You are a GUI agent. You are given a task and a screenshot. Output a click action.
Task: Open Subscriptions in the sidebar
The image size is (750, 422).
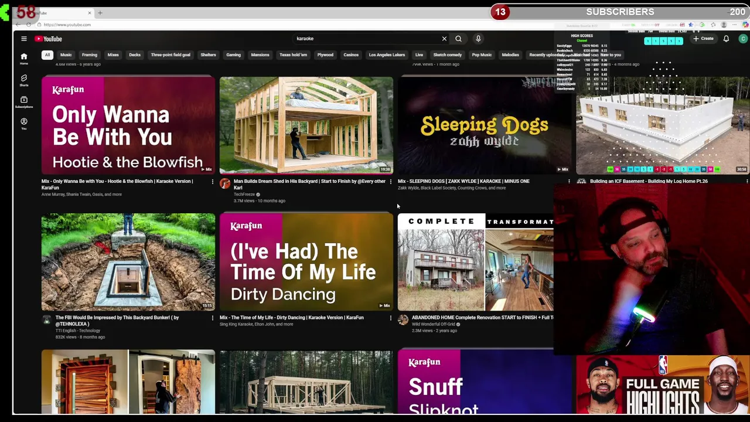click(24, 102)
